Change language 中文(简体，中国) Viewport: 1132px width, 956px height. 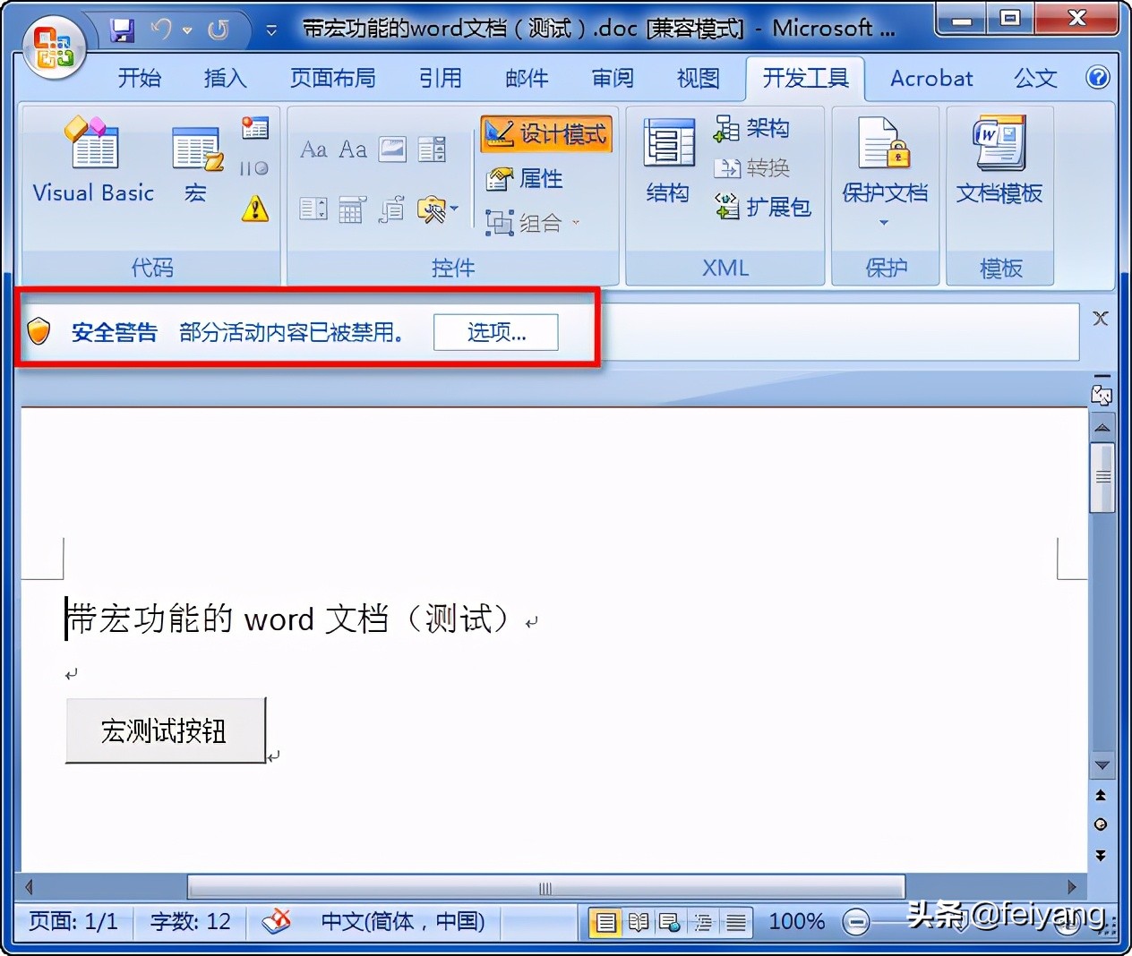pos(403,921)
